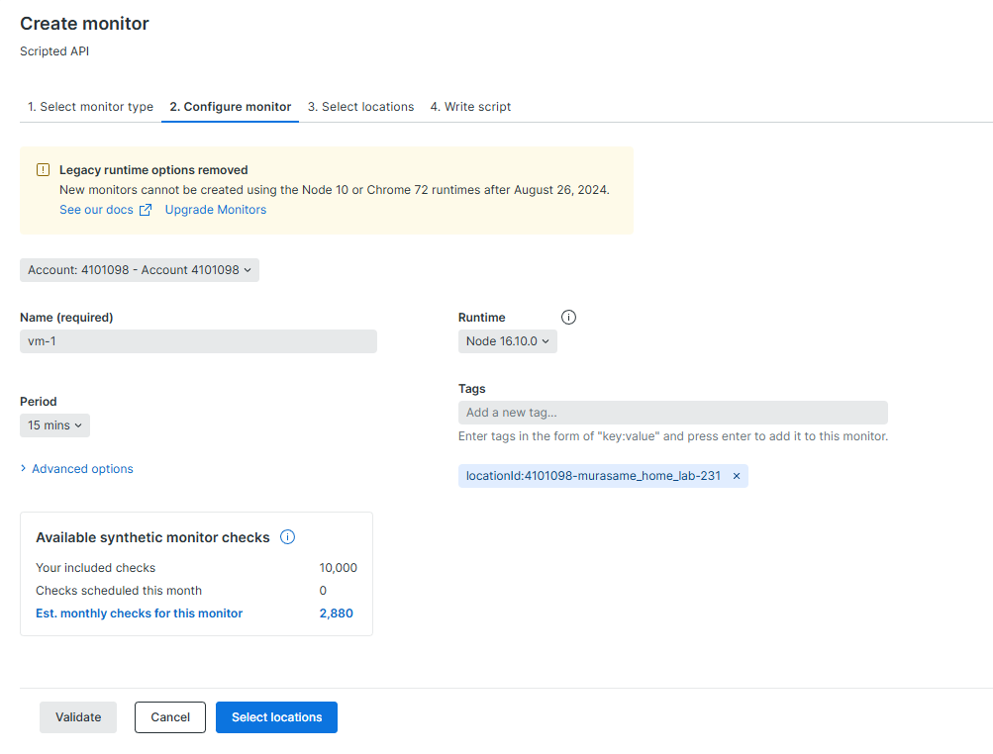Switch to the Select locations tab
The height and width of the screenshot is (754, 993).
360,107
